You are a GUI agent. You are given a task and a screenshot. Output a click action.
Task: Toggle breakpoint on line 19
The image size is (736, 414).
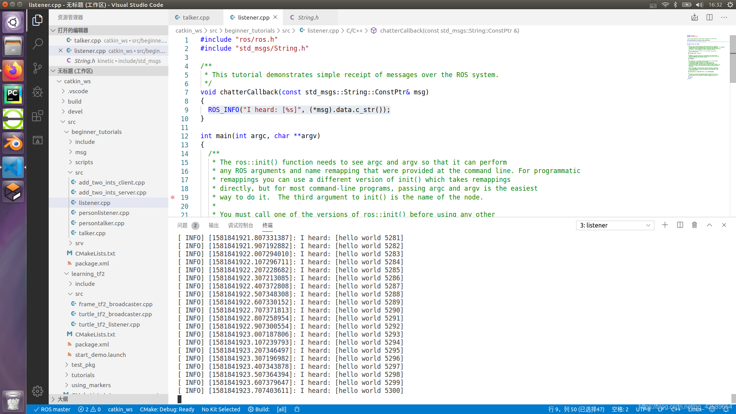pos(173,197)
